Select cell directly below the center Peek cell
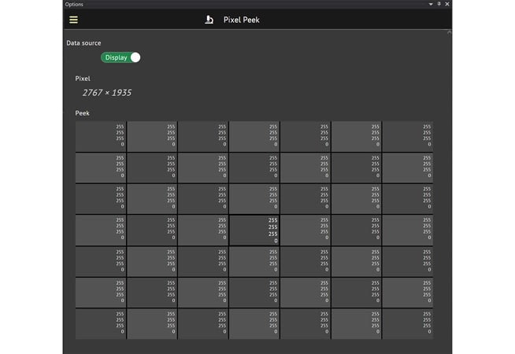The height and width of the screenshot is (354, 515). click(254, 261)
